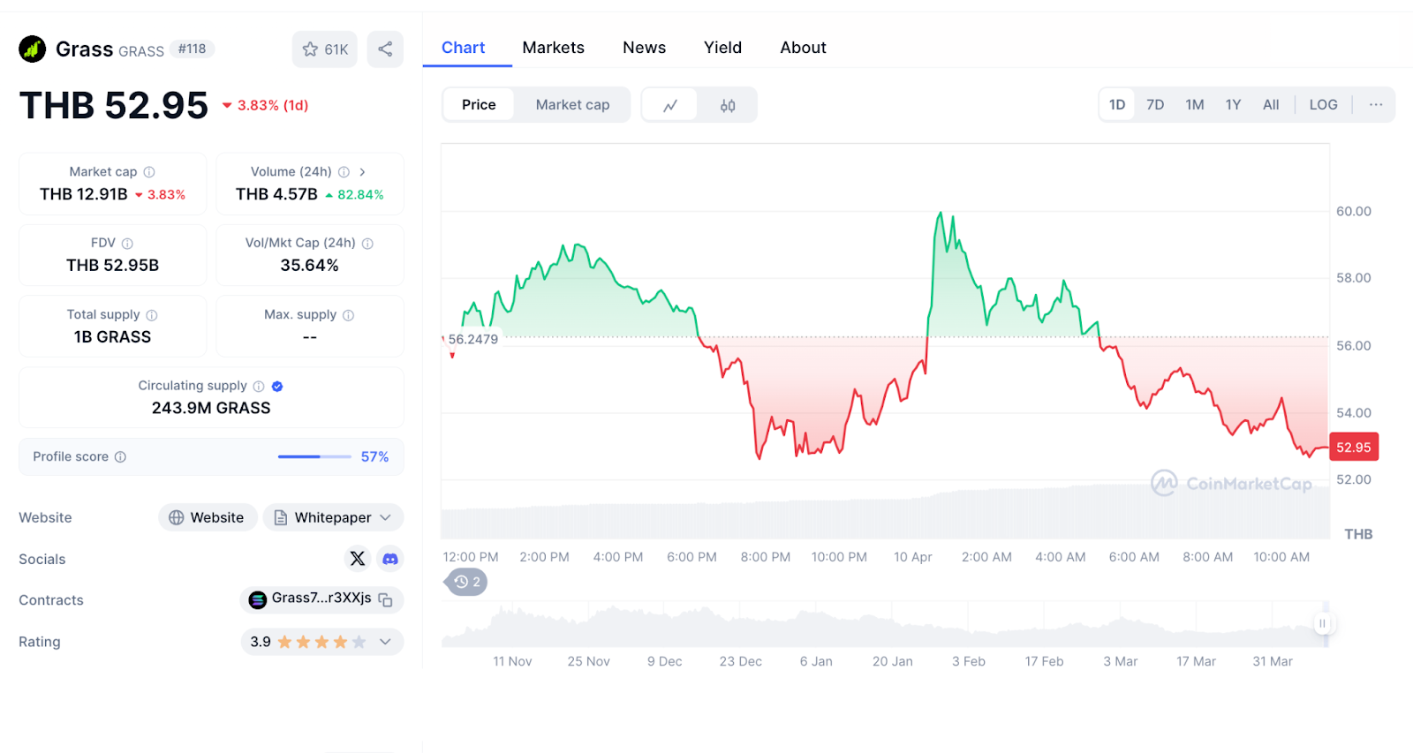Click the 56.2479 opening price label
The height and width of the screenshot is (753, 1413).
(472, 339)
